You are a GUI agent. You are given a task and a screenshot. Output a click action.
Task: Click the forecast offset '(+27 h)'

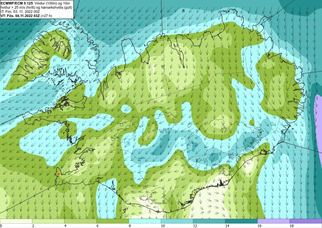[x=46, y=16]
